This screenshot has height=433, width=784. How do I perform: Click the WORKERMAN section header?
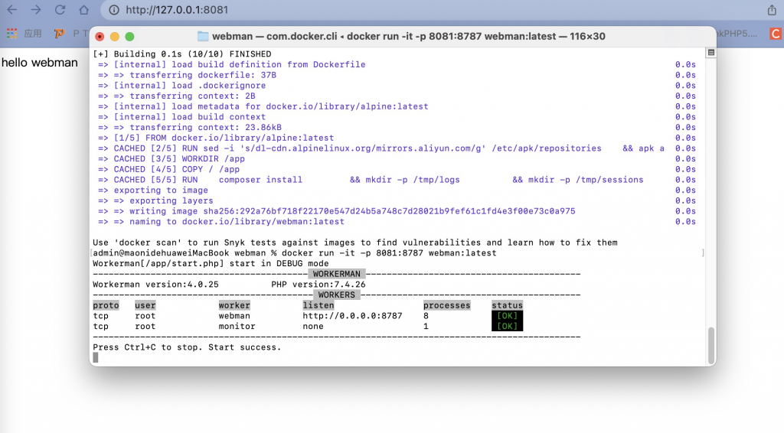click(x=337, y=274)
